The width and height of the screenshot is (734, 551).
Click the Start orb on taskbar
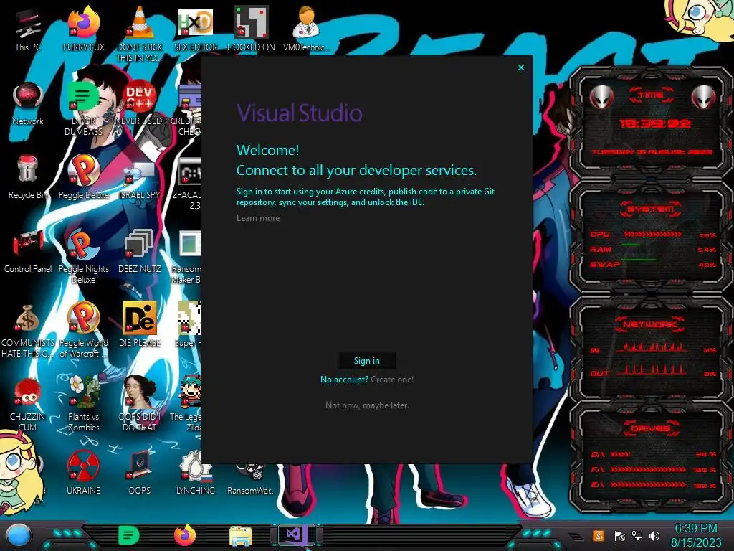(18, 536)
